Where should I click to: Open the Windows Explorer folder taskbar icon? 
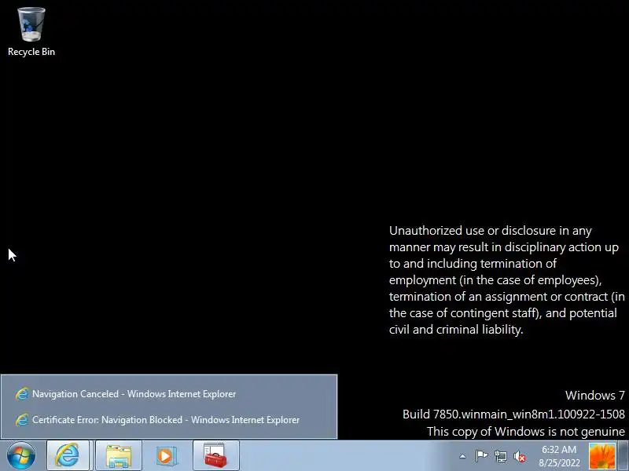119,456
